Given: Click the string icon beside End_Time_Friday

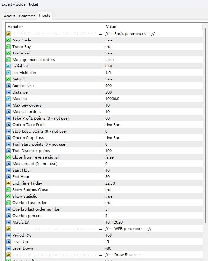Looking at the screenshot, I should point(8,183).
